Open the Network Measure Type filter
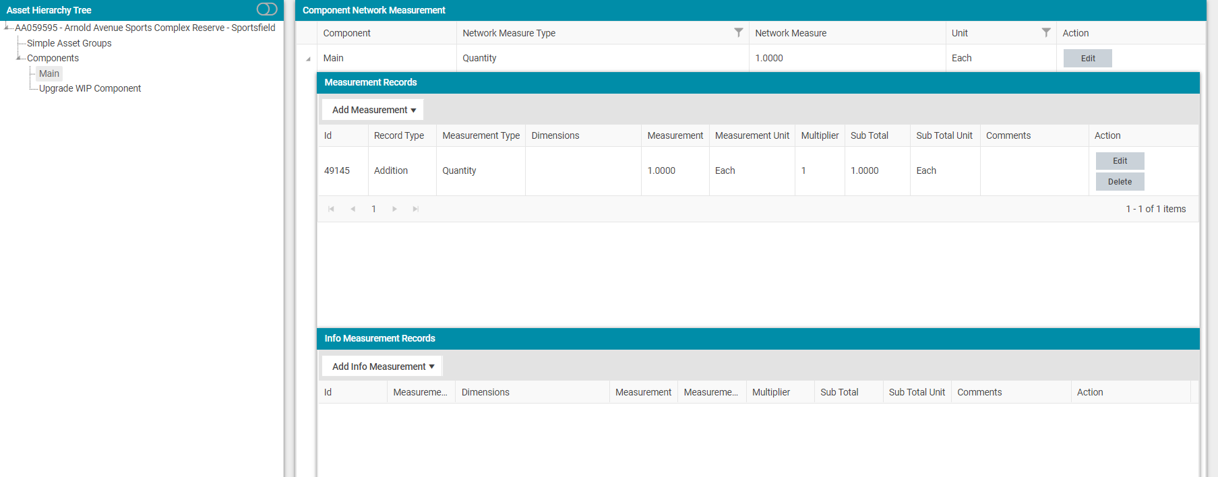Image resolution: width=1218 pixels, height=477 pixels. 738,33
